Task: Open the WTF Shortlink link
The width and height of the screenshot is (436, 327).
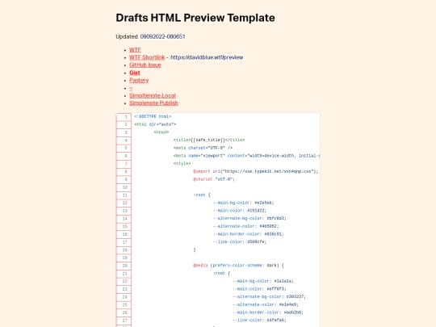Action: [147, 57]
